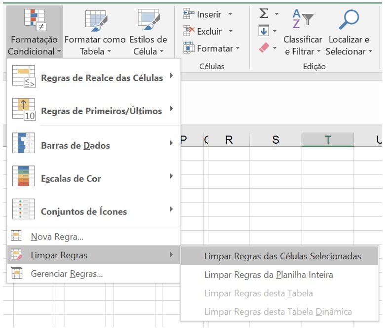Click the Fill down arrow icon
Viewport: 385px width, 330px height.
tap(264, 31)
